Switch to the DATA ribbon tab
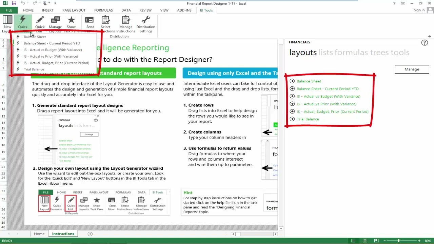The height and width of the screenshot is (244, 434). point(126,10)
